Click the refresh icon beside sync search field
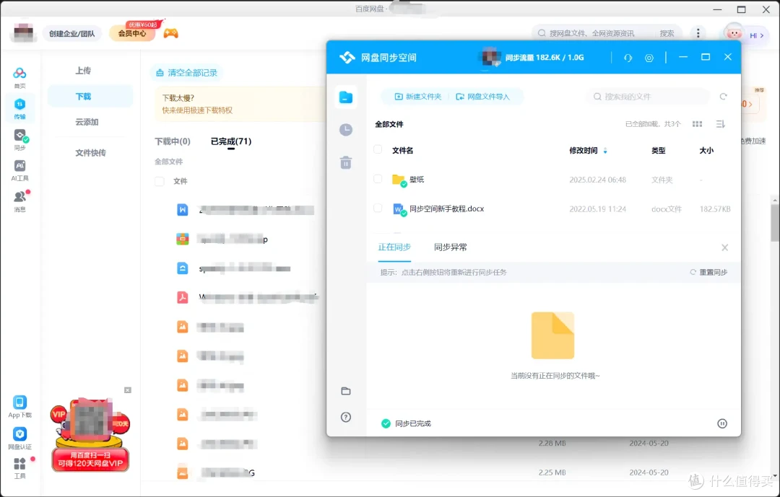The height and width of the screenshot is (497, 780). click(x=723, y=97)
